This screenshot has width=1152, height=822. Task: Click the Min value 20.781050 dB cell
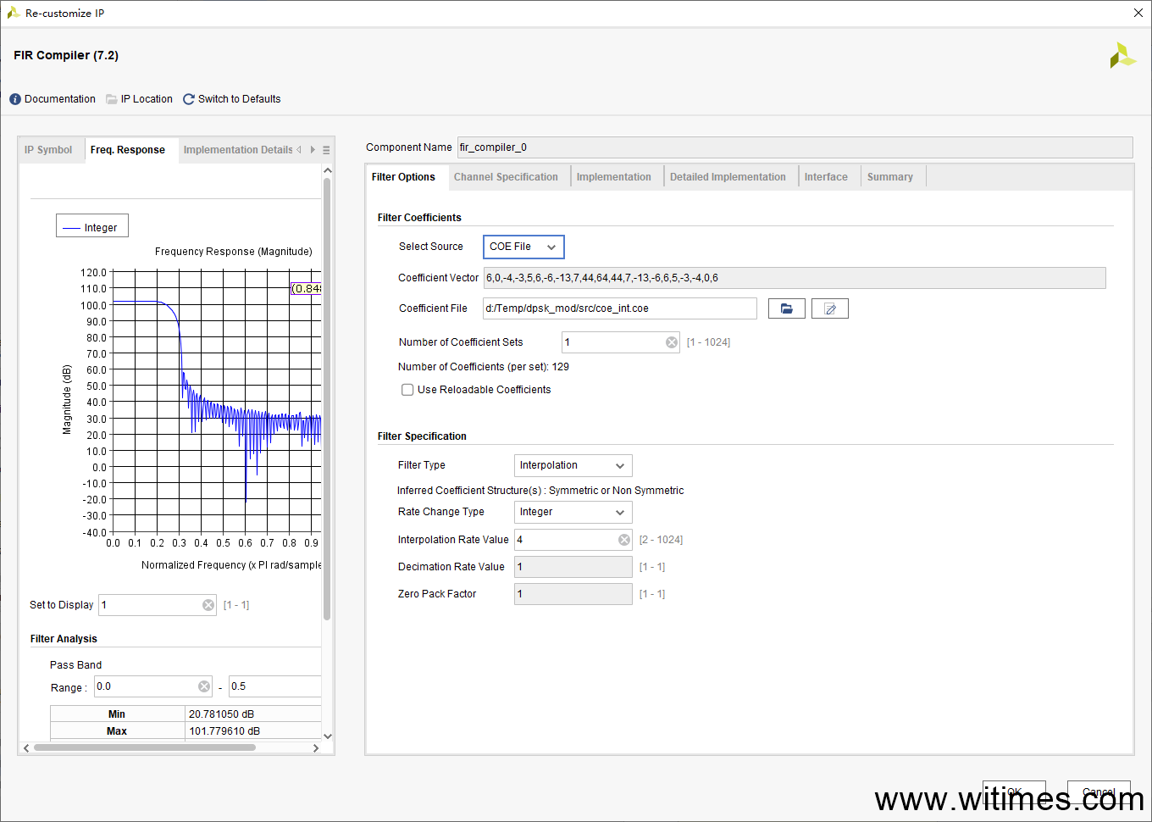pos(253,714)
